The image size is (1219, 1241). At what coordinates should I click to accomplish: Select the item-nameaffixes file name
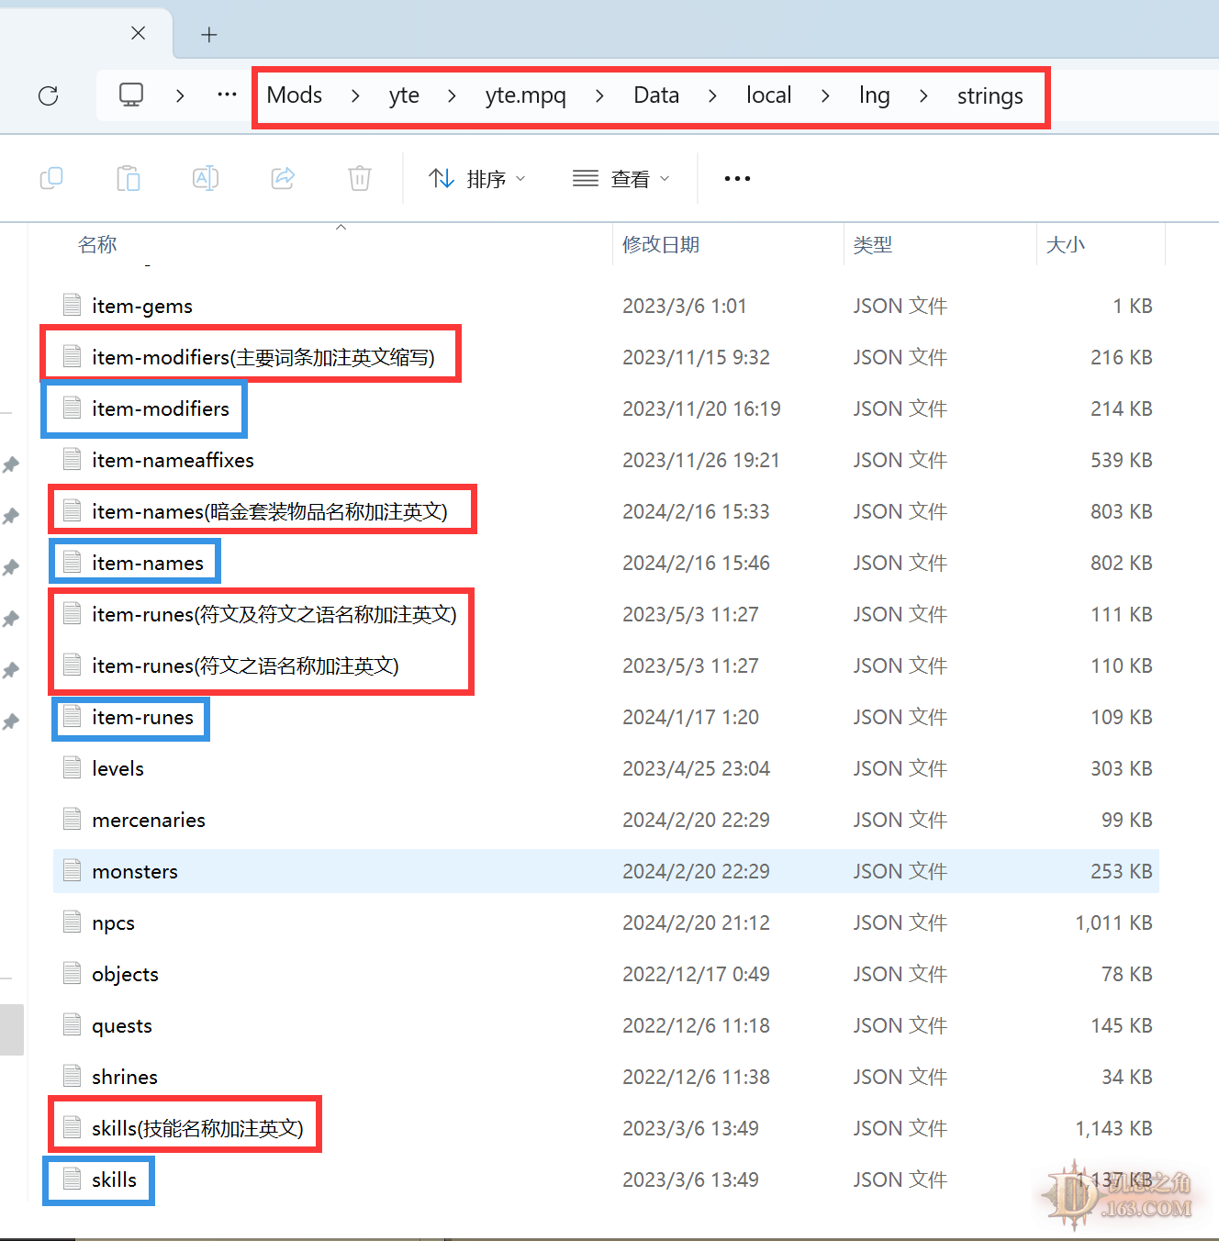pos(173,460)
